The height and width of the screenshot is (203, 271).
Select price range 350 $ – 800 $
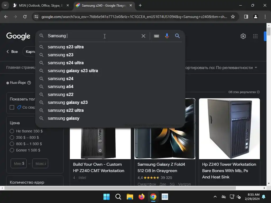(x=12, y=137)
